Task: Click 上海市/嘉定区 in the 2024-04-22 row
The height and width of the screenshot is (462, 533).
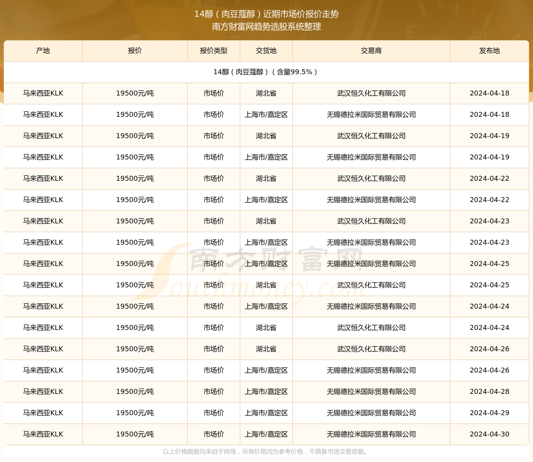Action: [266, 200]
